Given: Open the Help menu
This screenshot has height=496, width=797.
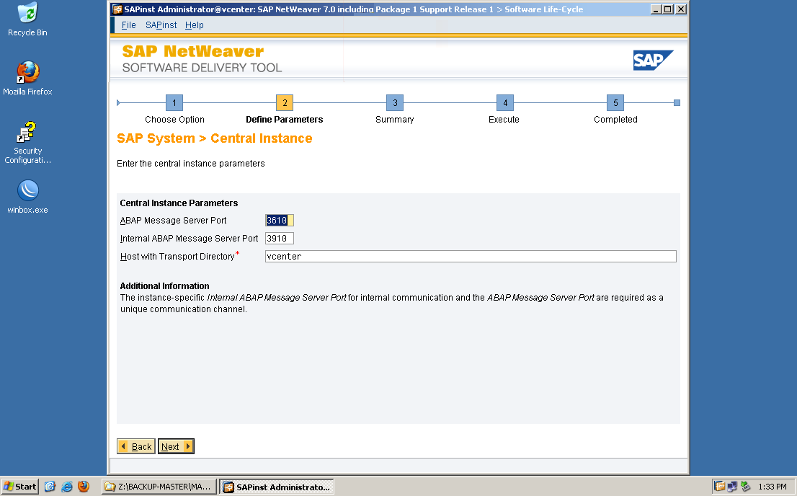Looking at the screenshot, I should 194,25.
